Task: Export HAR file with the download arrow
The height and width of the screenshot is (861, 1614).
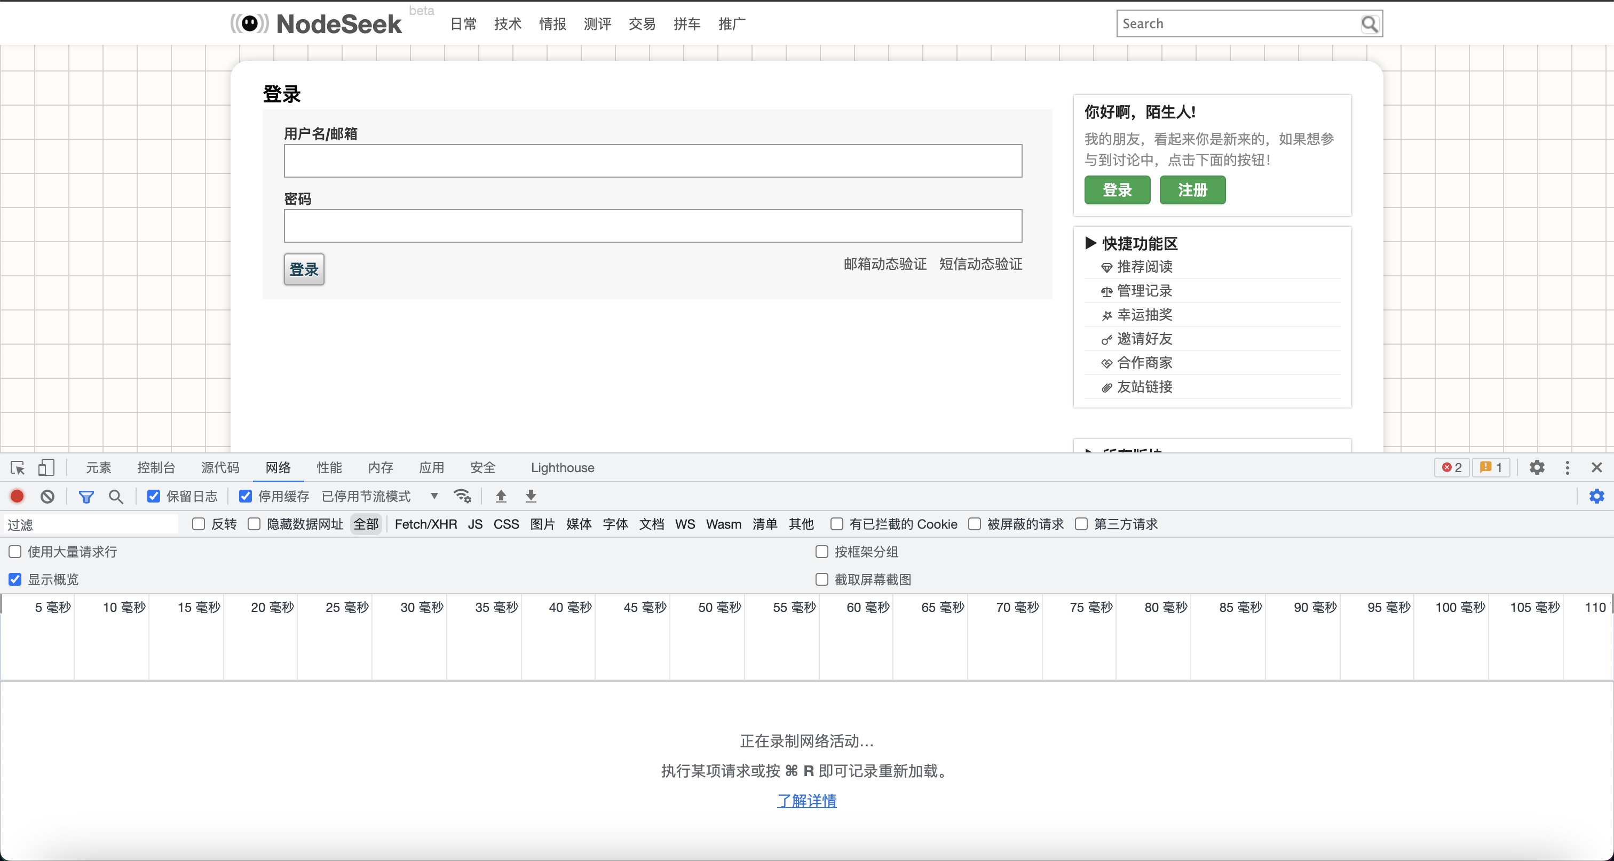Action: click(531, 496)
